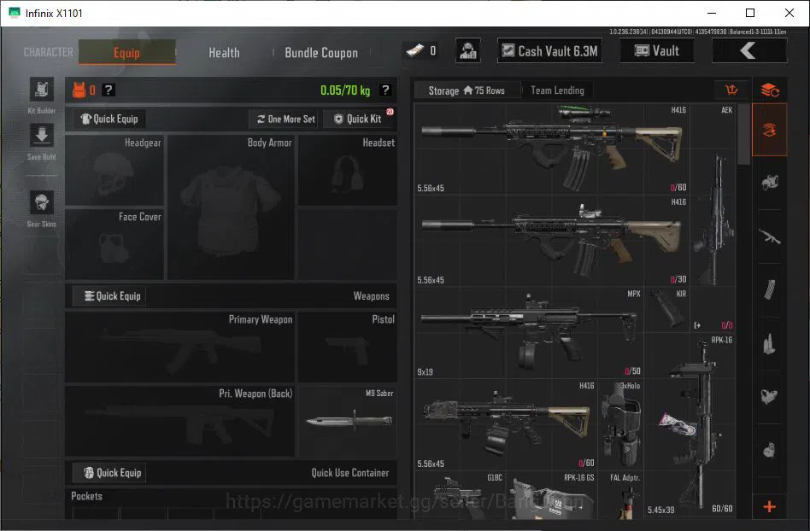810x531 pixels.
Task: Open the Bundle Coupon tab
Action: coord(321,53)
